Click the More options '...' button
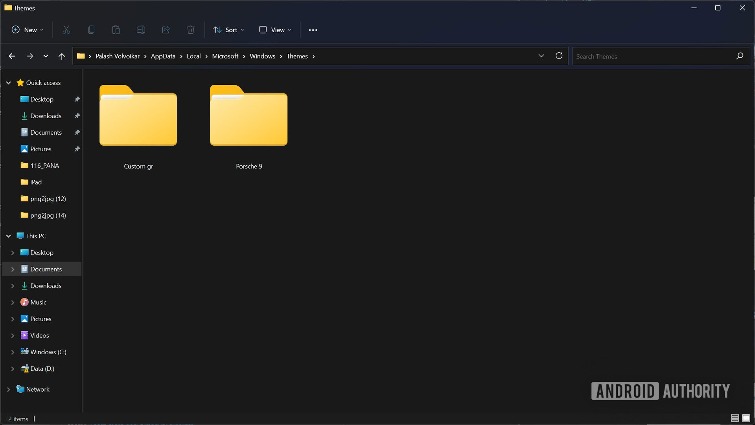755x425 pixels. (x=313, y=29)
